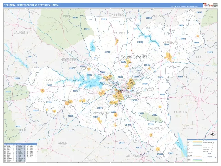The image size is (221, 166).
Task: Select ZIP code 29666
Action: point(17,79)
